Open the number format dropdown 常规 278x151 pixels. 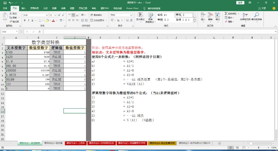pyautogui.click(x=131, y=15)
